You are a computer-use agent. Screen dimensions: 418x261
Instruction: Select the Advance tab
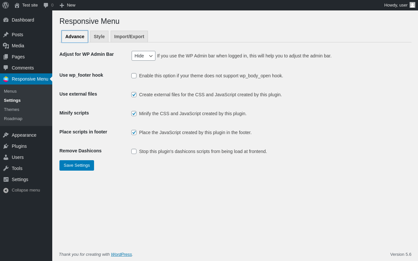pos(75,37)
